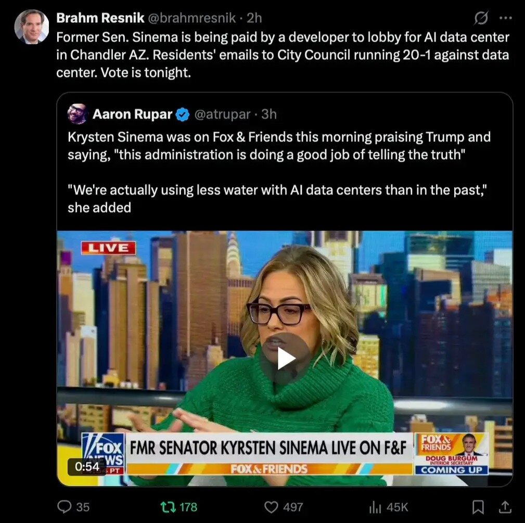
Task: Open the @brahmresnik handle
Action: pyautogui.click(x=192, y=18)
